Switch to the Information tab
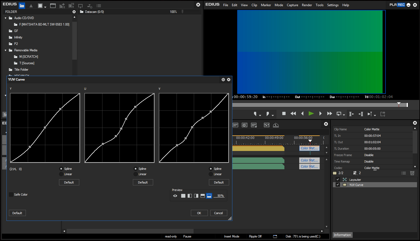 [342, 235]
